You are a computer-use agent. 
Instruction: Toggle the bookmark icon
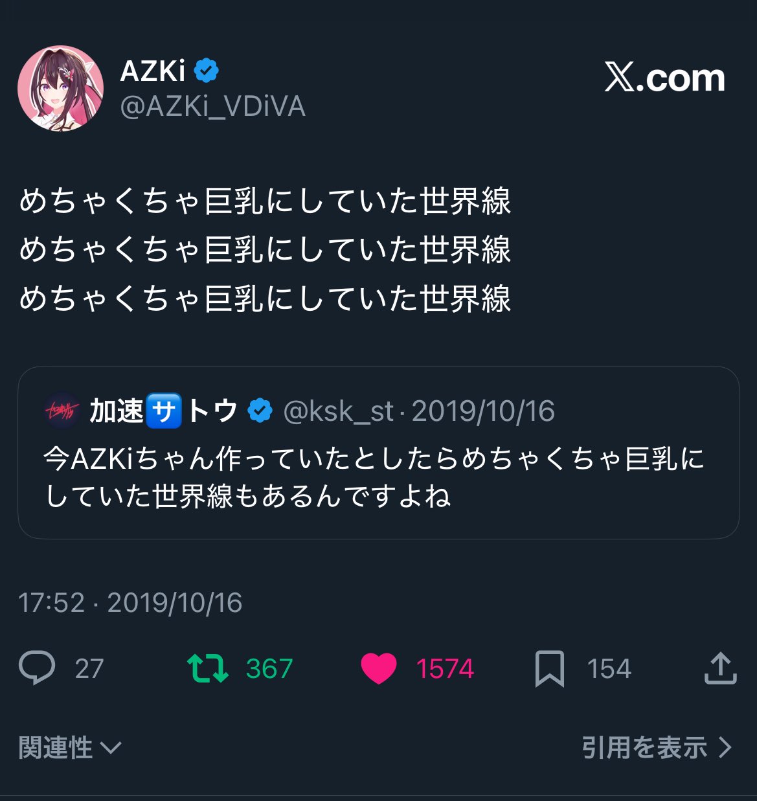click(x=550, y=669)
